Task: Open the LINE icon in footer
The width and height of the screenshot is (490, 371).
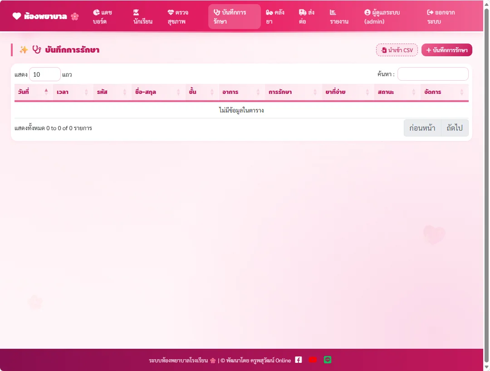Action: click(x=328, y=360)
